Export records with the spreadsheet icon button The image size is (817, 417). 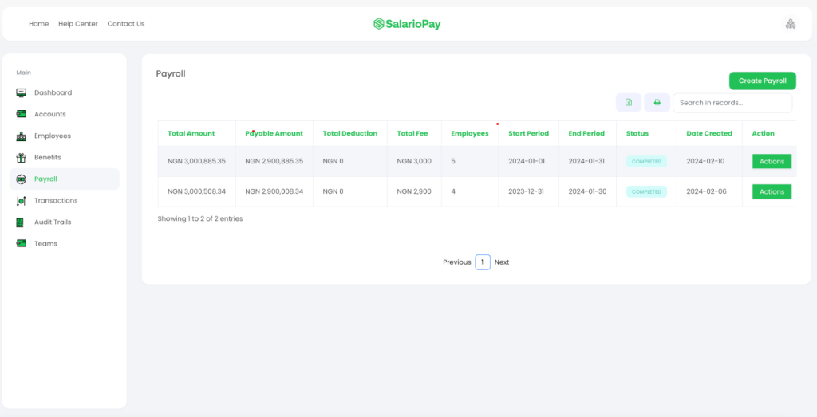[x=629, y=103]
